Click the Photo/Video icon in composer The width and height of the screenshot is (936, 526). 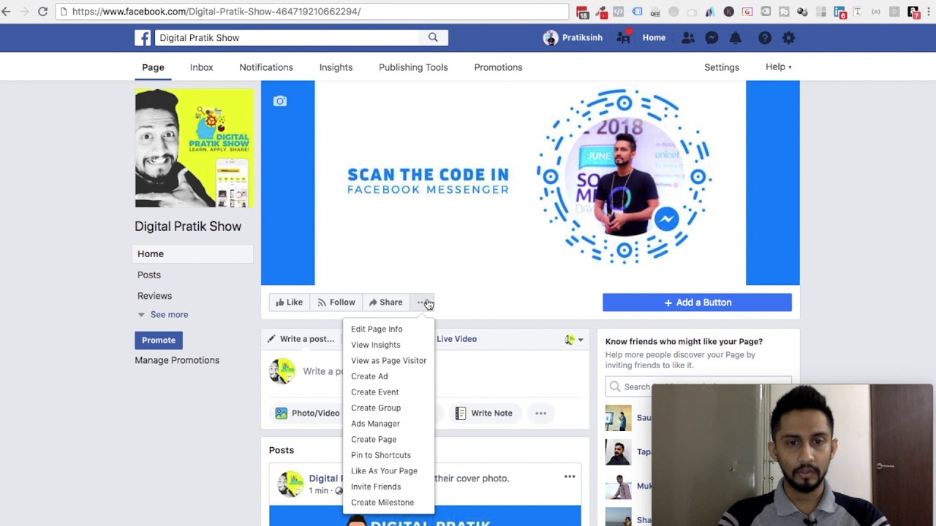click(281, 413)
